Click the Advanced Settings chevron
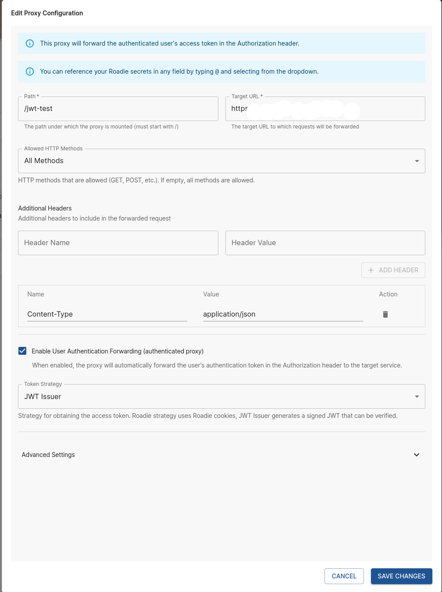The height and width of the screenshot is (592, 442). pyautogui.click(x=417, y=455)
